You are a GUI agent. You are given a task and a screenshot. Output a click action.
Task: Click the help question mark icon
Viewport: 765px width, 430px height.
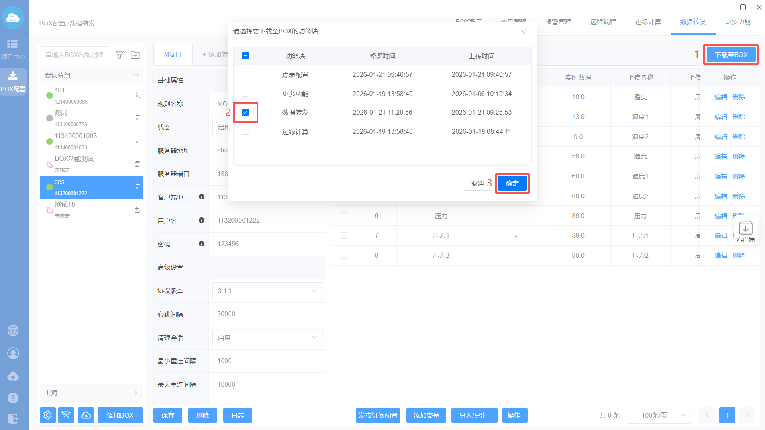click(x=13, y=398)
